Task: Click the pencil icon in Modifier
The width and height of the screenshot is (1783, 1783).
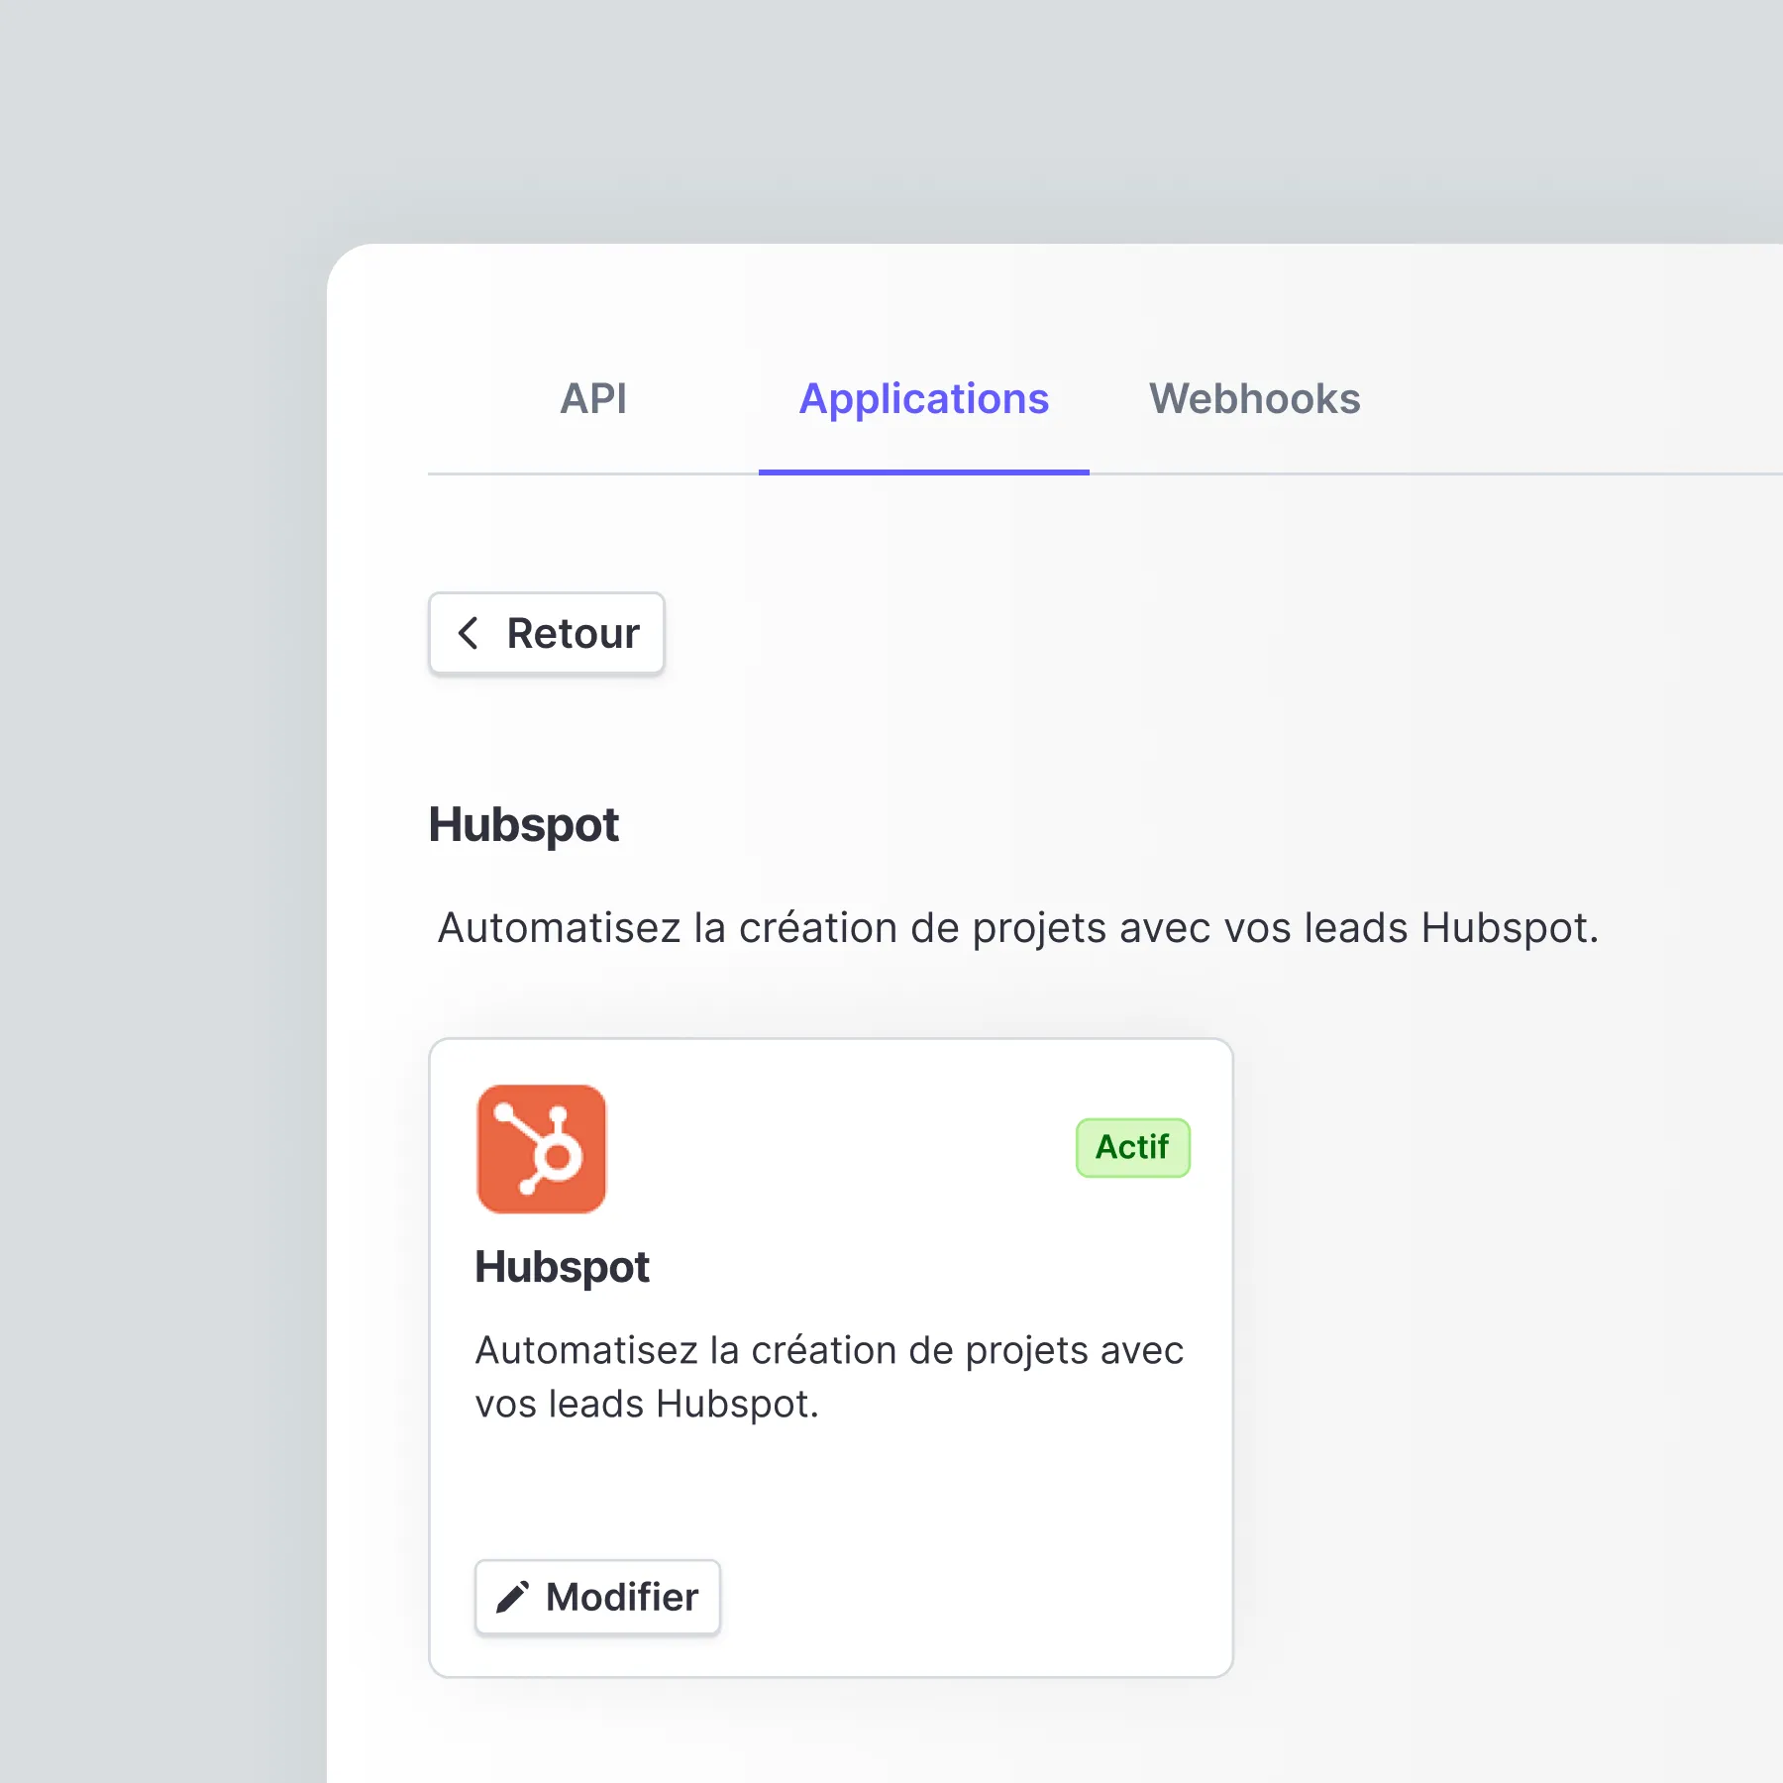Action: point(513,1597)
